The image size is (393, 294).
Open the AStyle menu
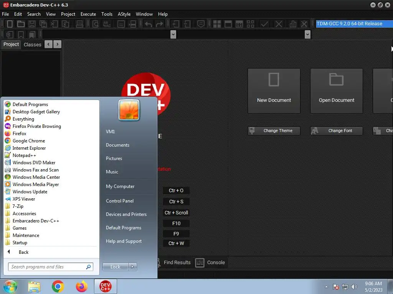pyautogui.click(x=124, y=14)
